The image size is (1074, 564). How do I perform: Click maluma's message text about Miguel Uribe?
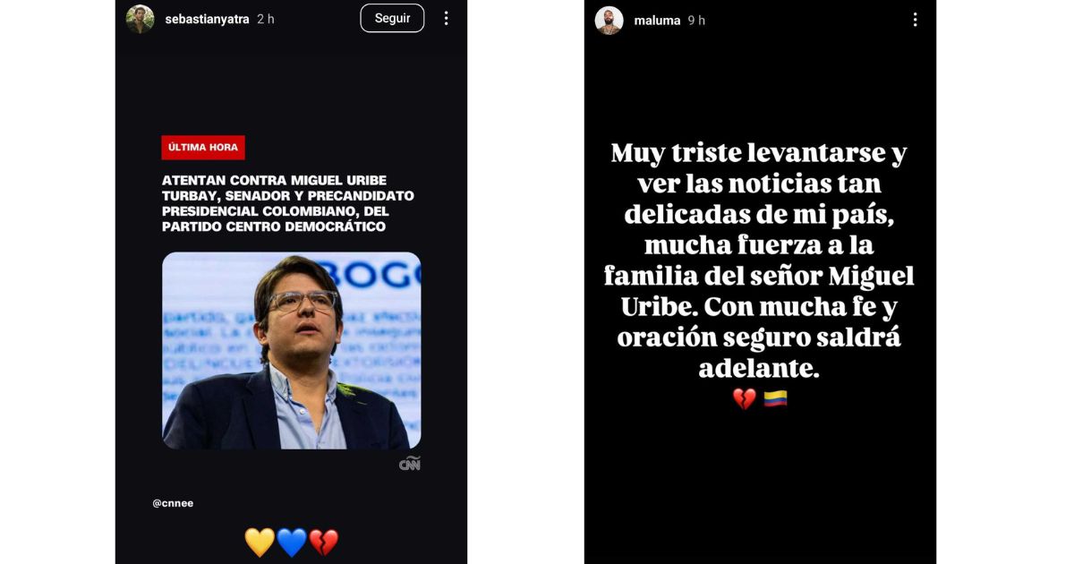759,261
